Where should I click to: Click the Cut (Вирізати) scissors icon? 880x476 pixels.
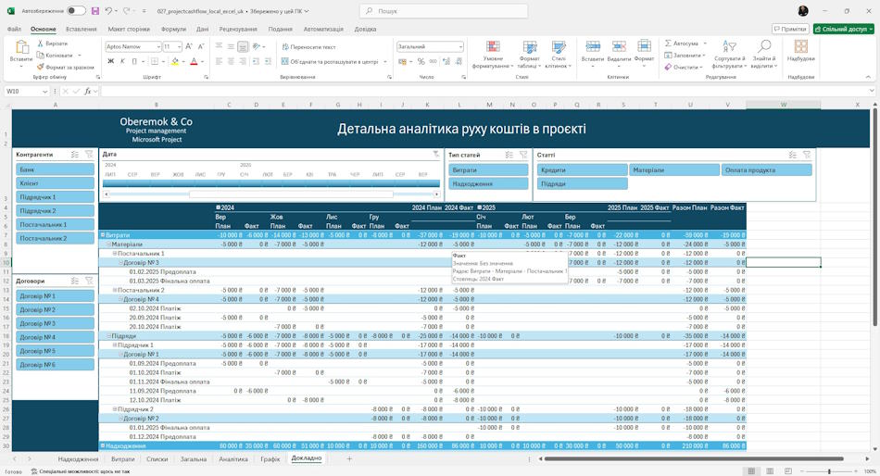click(41, 44)
